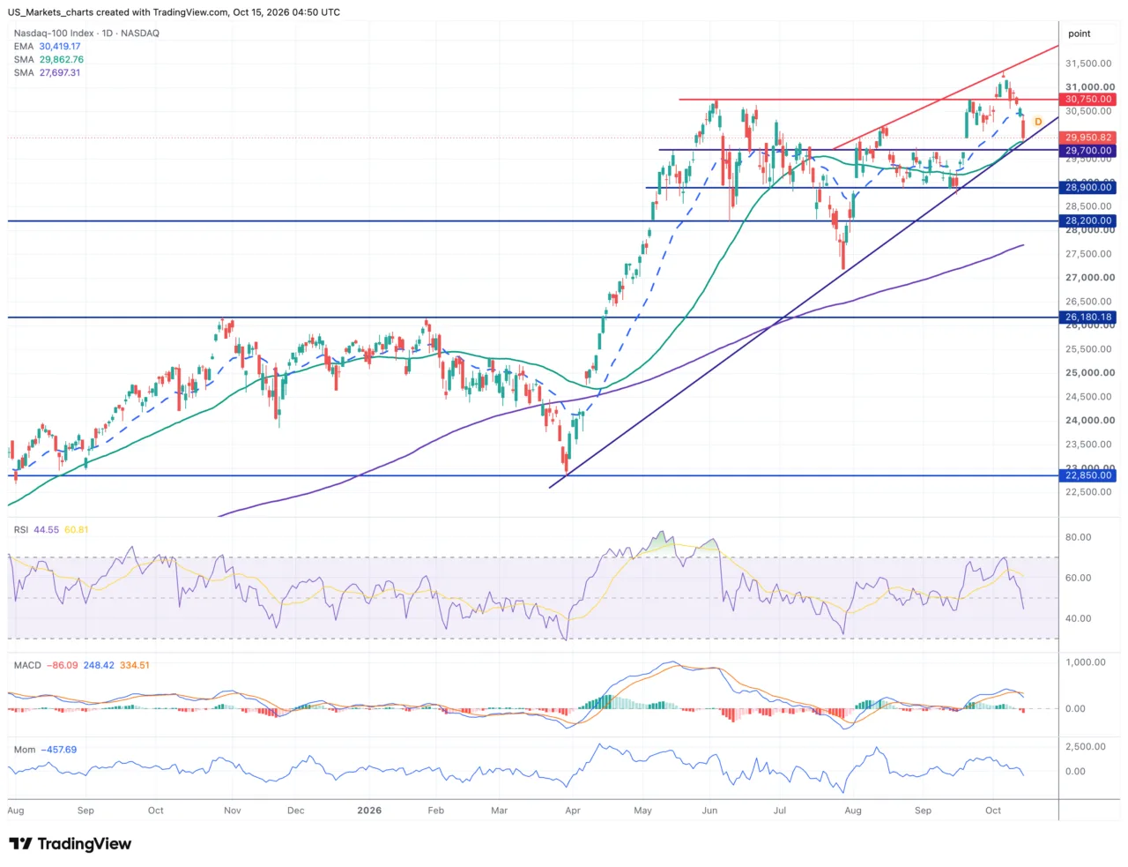
Task: Click the Dec label on the time axis
Action: pyautogui.click(x=296, y=811)
